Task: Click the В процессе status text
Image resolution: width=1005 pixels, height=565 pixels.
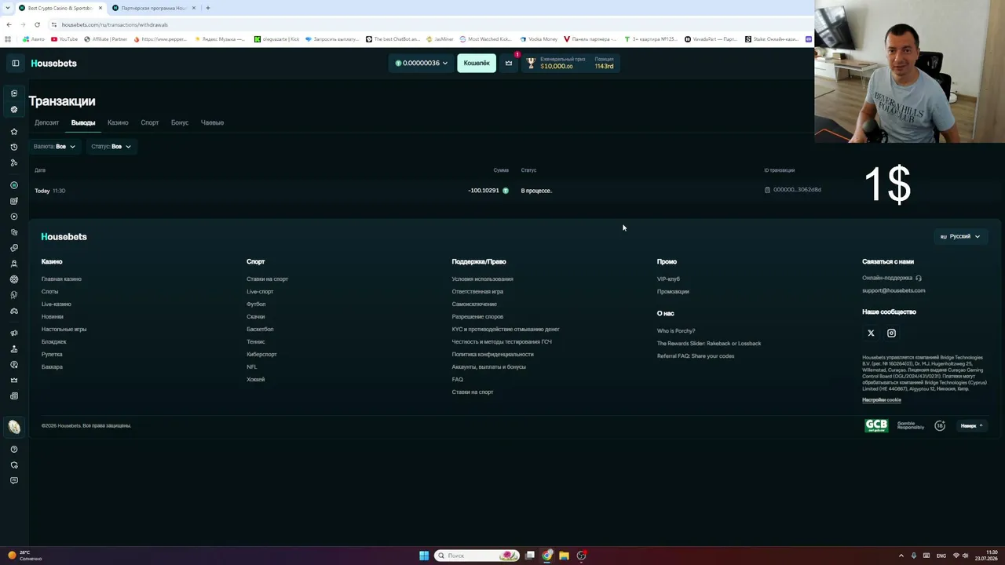Action: [x=536, y=191]
